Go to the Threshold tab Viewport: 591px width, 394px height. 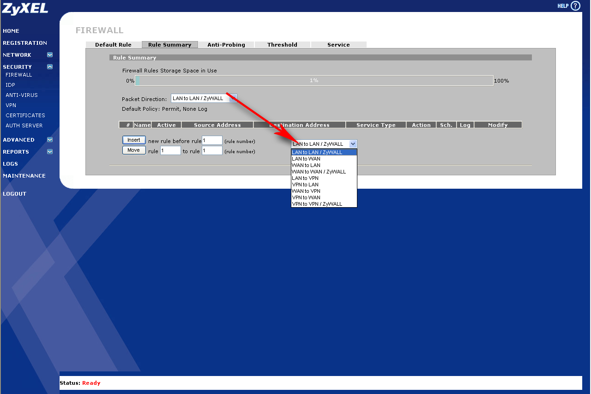point(282,45)
